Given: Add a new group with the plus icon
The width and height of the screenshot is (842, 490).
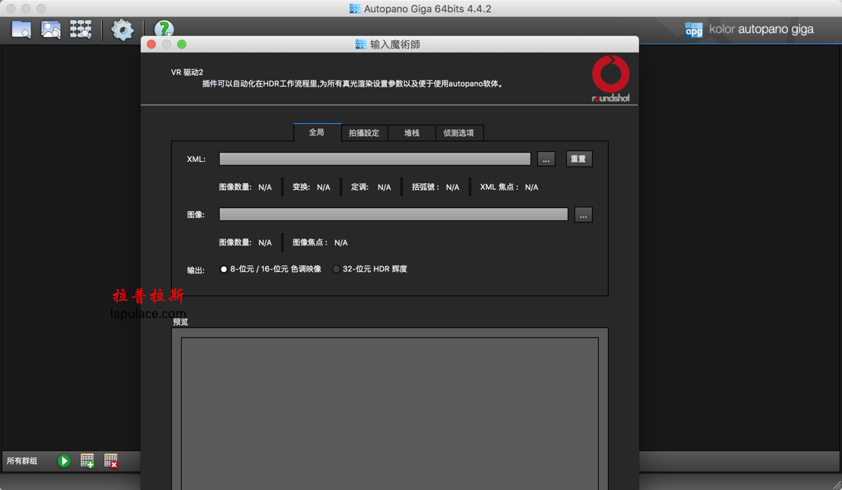Looking at the screenshot, I should click(87, 460).
